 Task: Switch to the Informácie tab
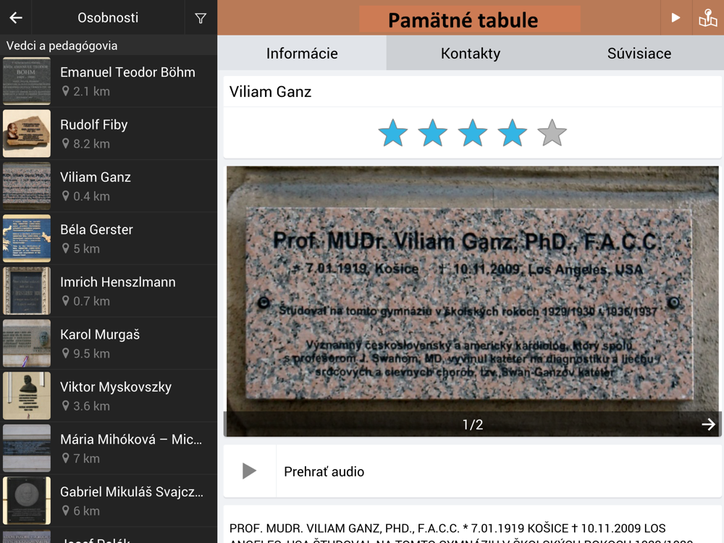(x=302, y=53)
